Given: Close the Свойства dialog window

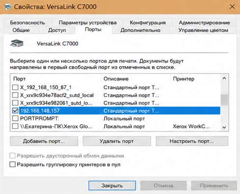Looking at the screenshot, I should (x=232, y=7).
